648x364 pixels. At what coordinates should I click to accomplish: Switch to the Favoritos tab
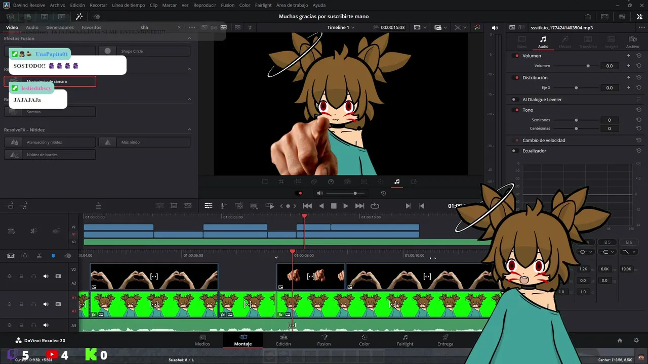[91, 27]
